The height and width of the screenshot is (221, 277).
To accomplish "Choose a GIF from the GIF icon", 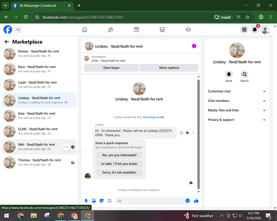I will point(110,201).
